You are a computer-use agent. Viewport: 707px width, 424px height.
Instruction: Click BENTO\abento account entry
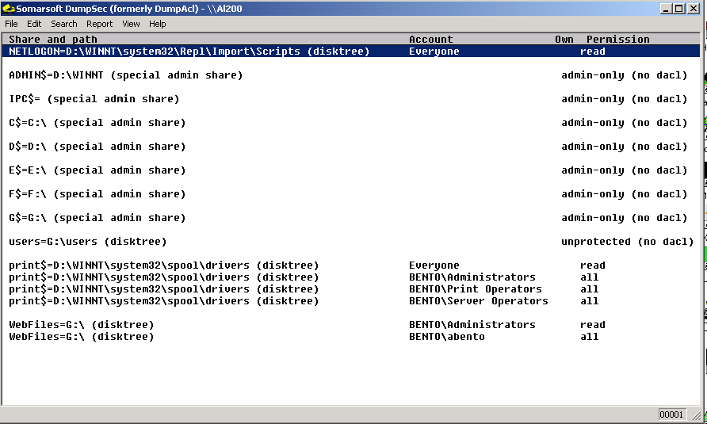447,337
